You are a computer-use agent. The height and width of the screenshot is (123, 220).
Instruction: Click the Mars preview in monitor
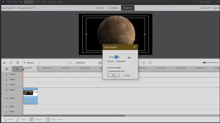pos(116,31)
